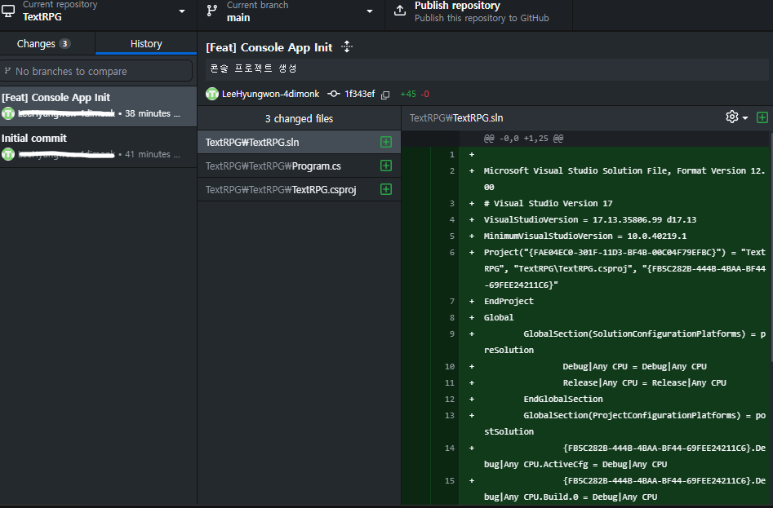Image resolution: width=773 pixels, height=508 pixels.
Task: Click the diff file path TextRPG.sln header
Action: tap(456, 118)
